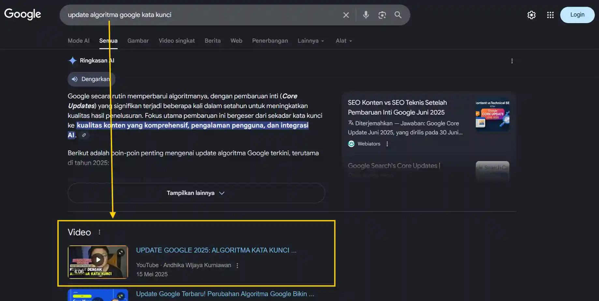Screen dimensions: 599x301
Task: Click the Google logo
Action: 22,14
